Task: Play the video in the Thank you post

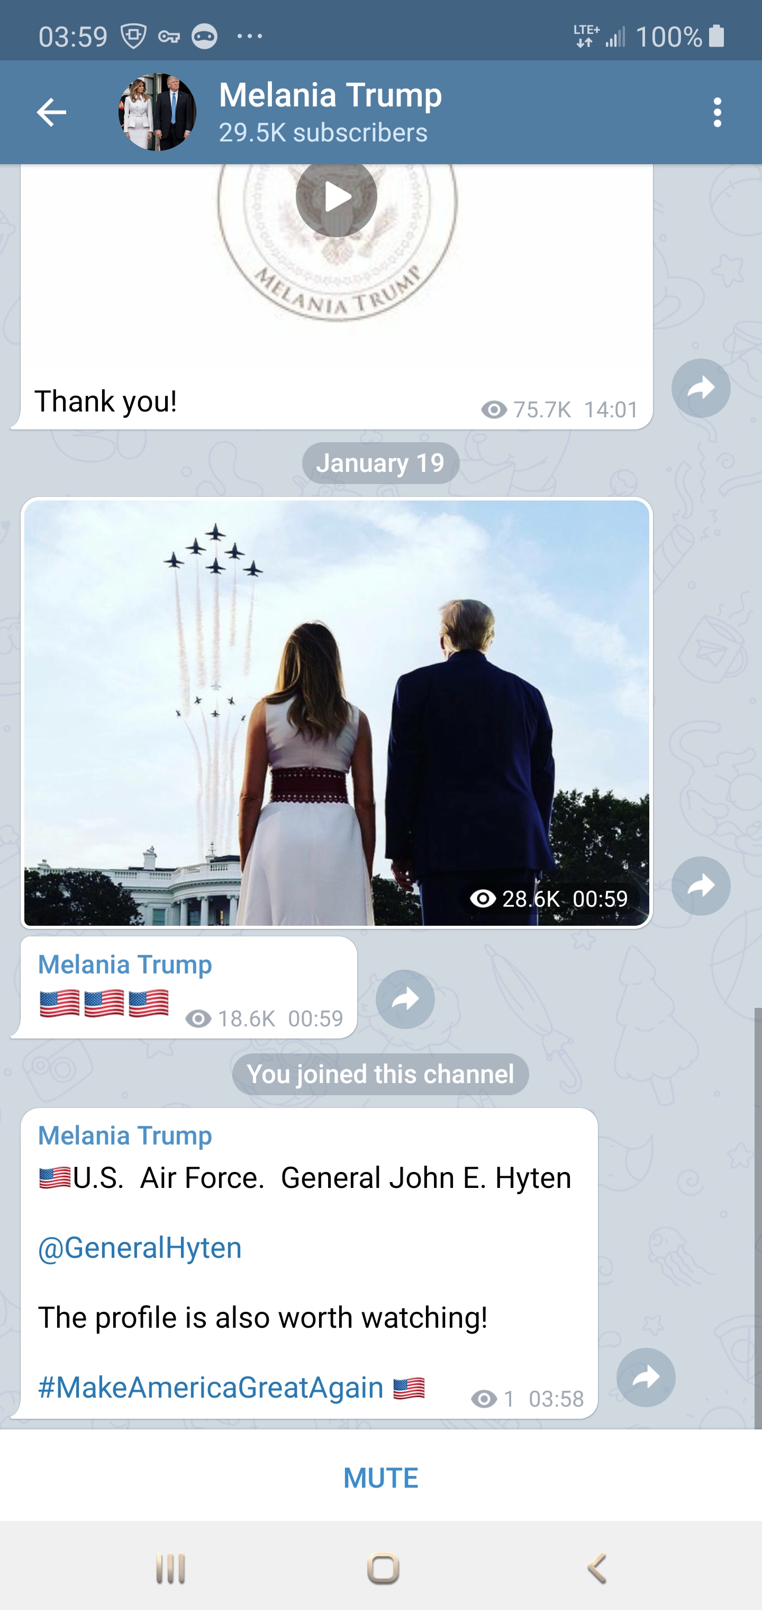Action: pos(336,197)
